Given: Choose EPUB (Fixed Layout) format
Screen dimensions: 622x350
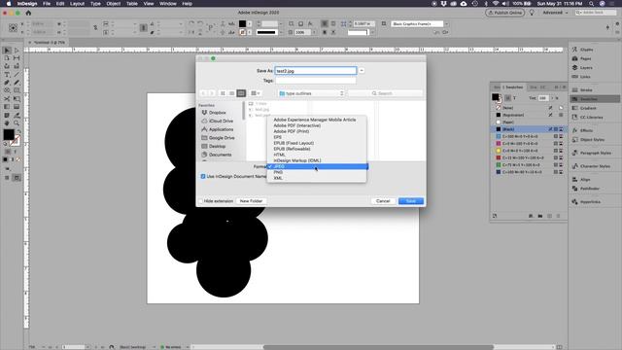Looking at the screenshot, I should coord(294,143).
